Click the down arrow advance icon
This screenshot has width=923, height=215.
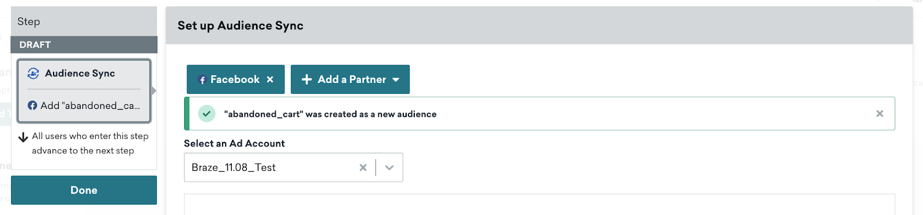pyautogui.click(x=23, y=137)
